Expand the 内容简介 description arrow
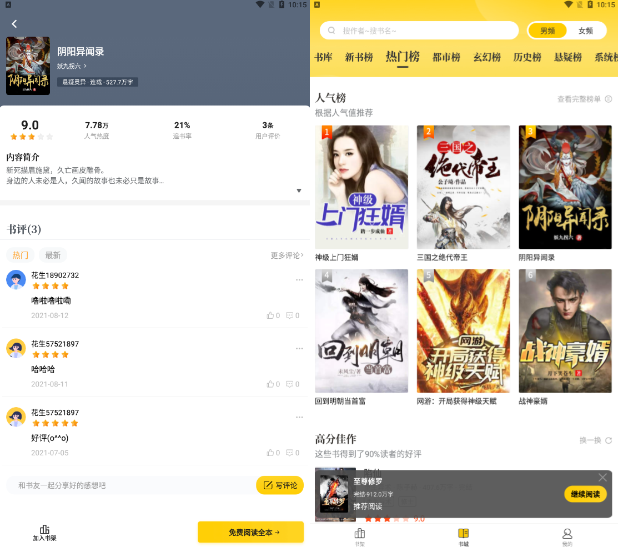The height and width of the screenshot is (552, 618). tap(299, 190)
